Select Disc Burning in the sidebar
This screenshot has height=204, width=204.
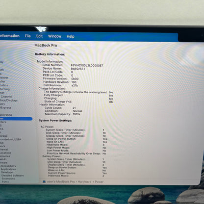click(5, 89)
